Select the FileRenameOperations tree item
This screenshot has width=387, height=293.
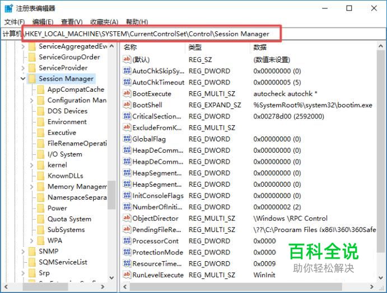click(77, 143)
